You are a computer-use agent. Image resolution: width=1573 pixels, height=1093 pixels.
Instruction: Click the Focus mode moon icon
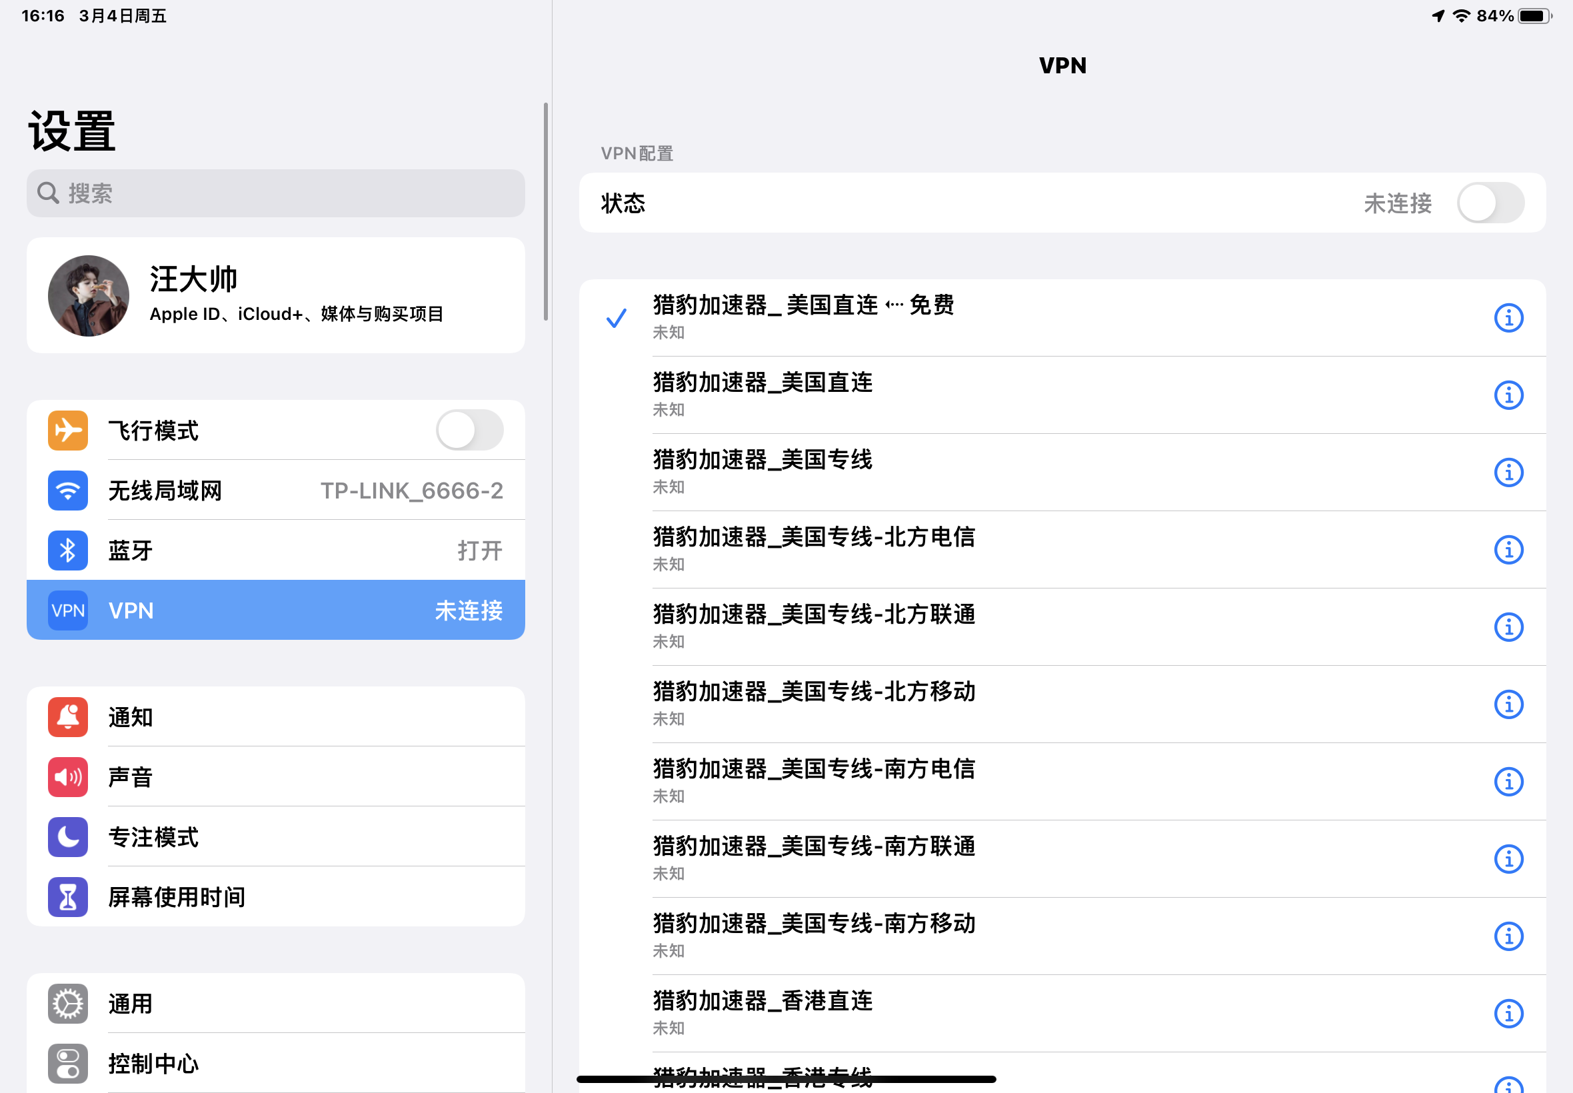tap(68, 837)
